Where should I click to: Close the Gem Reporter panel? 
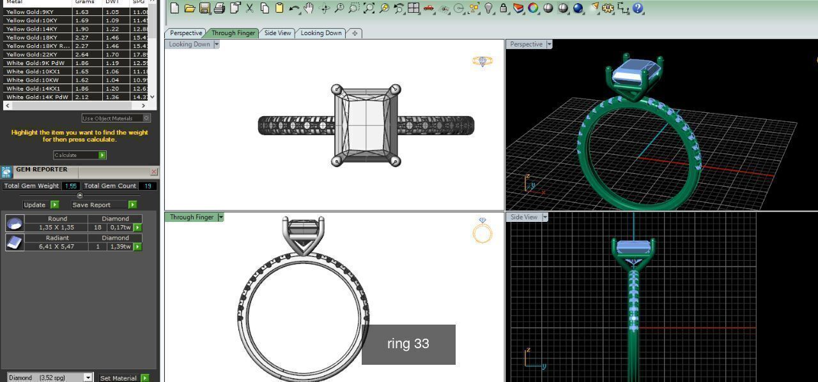click(154, 172)
